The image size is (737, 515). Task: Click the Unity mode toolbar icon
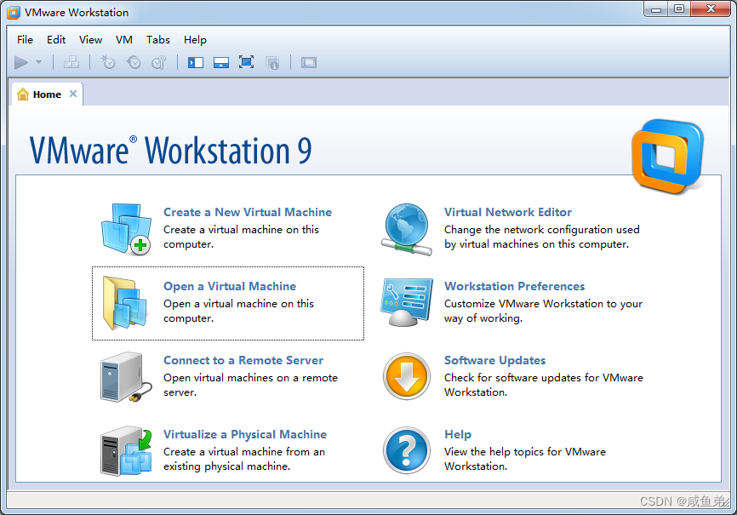point(272,62)
